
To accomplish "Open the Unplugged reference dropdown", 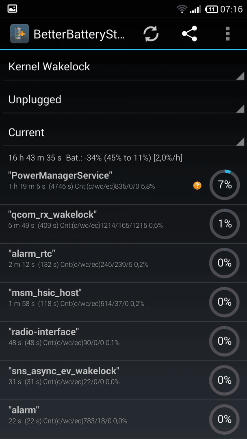I will [123, 100].
